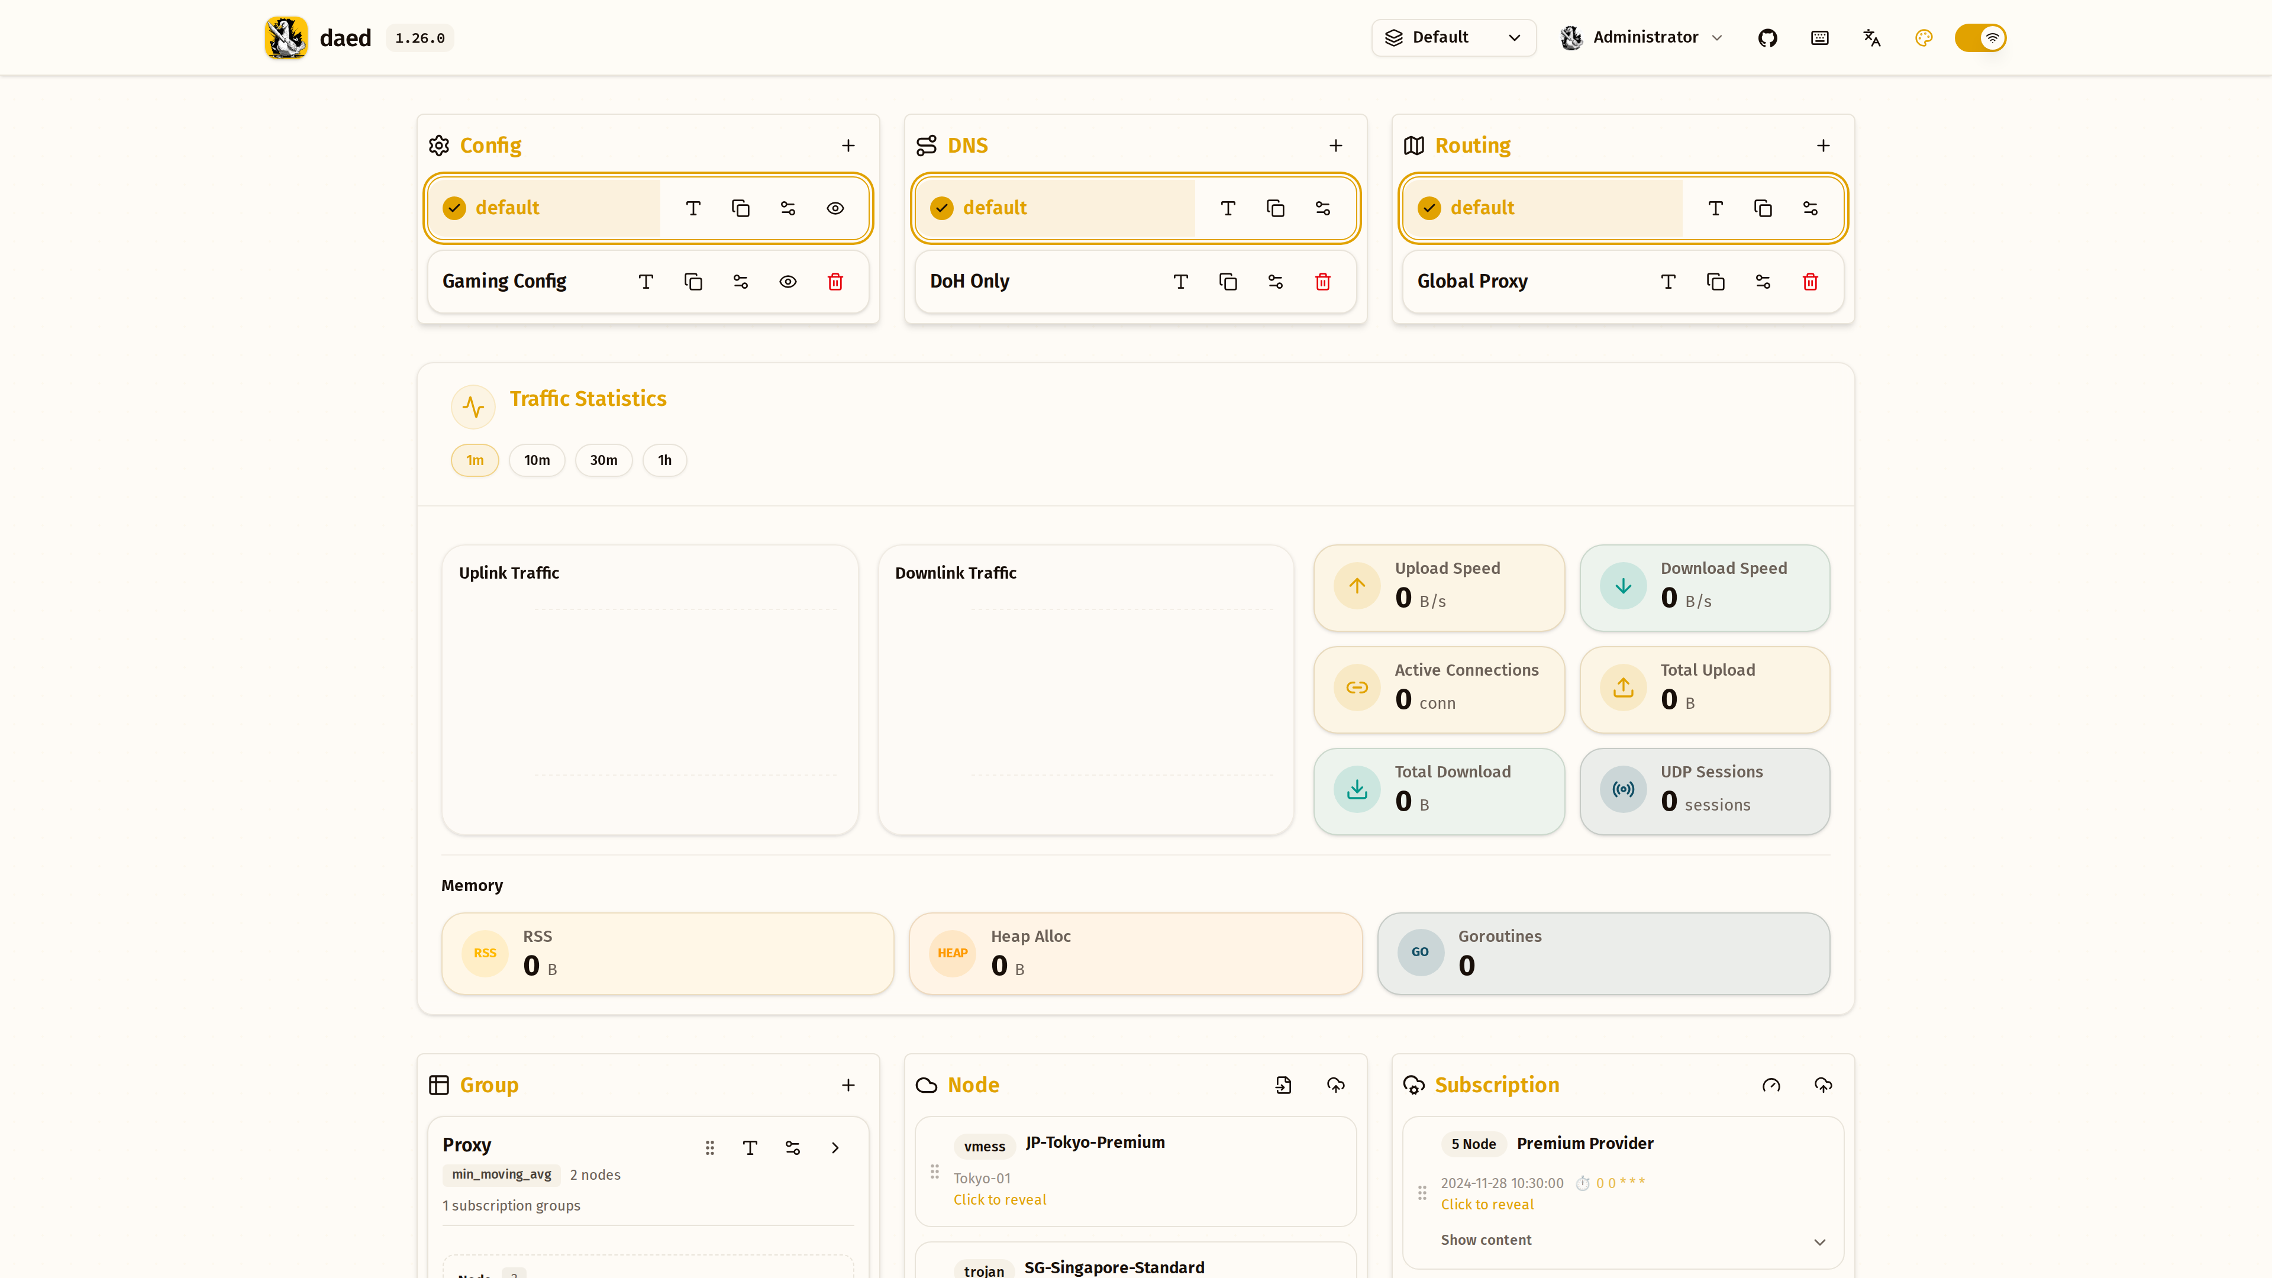The image size is (2272, 1278).
Task: Edit settings of Proxy group
Action: pos(792,1147)
